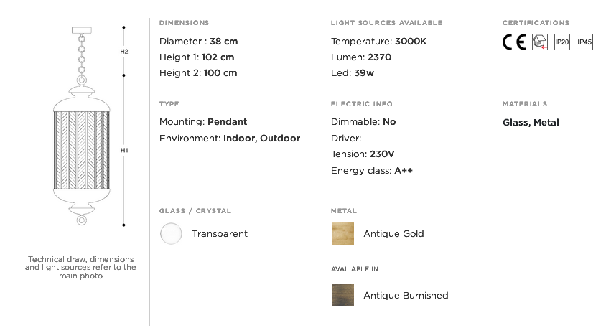Choose the Antique Burnished finish swatch
The image size is (611, 328).
click(x=342, y=296)
